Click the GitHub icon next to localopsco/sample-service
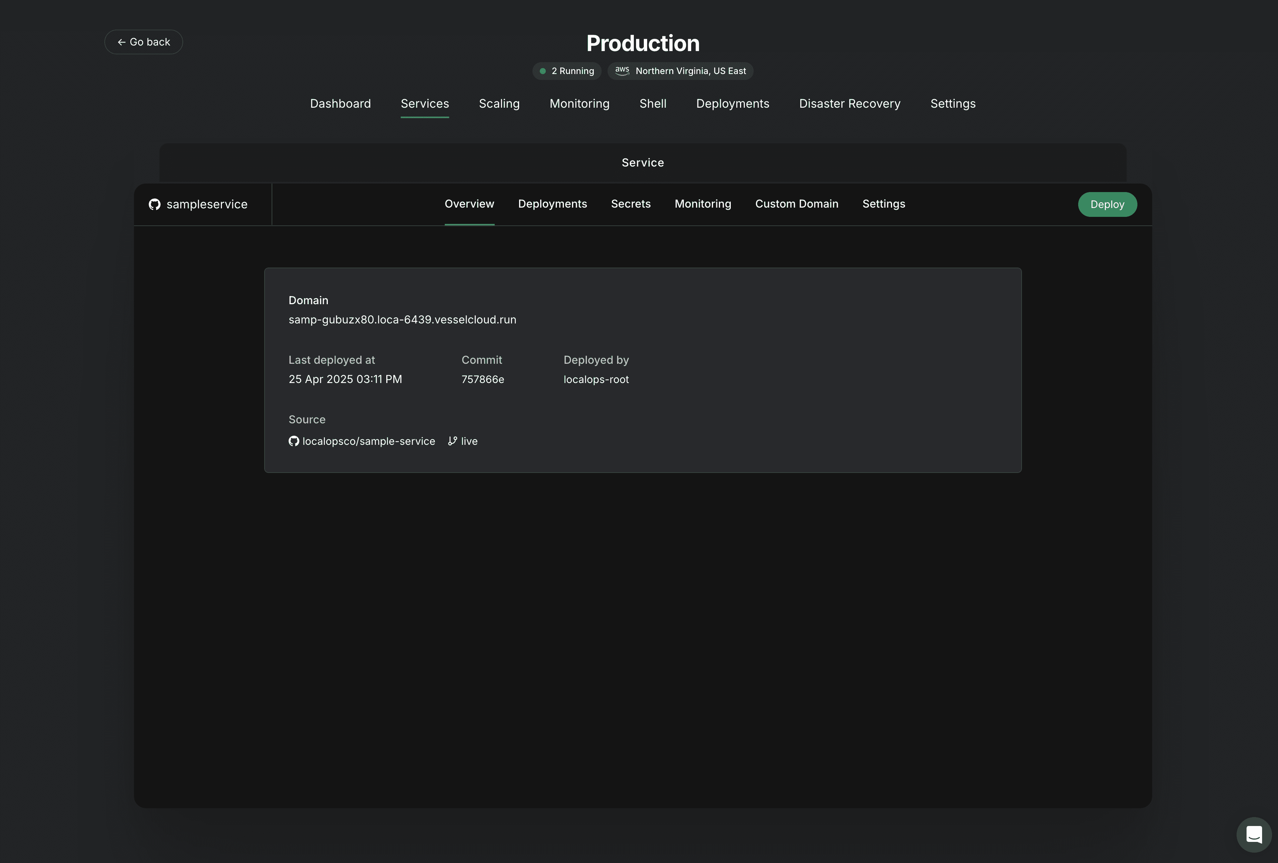Viewport: 1278px width, 863px height. (x=294, y=441)
